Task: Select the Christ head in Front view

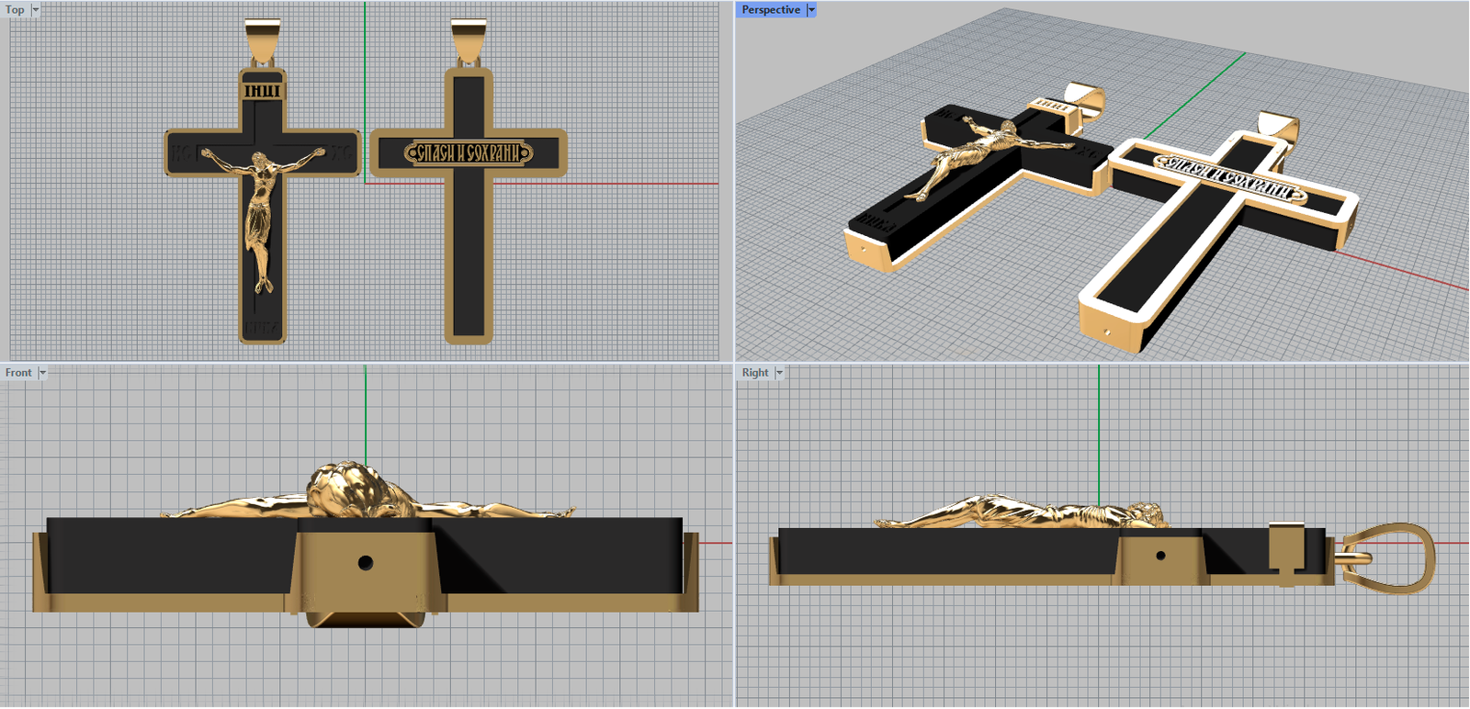Action: [345, 489]
